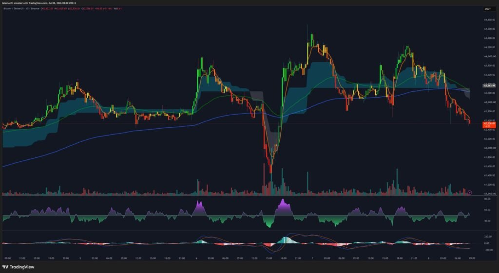Select the Bitcoin / TetherUS symbol title

(13, 9)
